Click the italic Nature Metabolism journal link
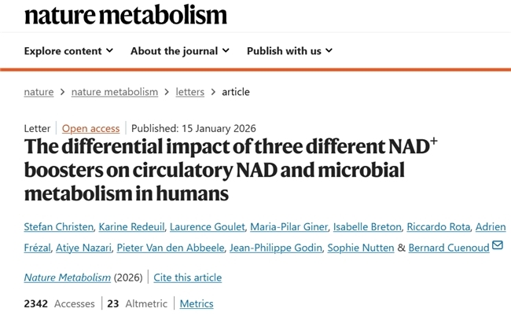 [x=68, y=277]
